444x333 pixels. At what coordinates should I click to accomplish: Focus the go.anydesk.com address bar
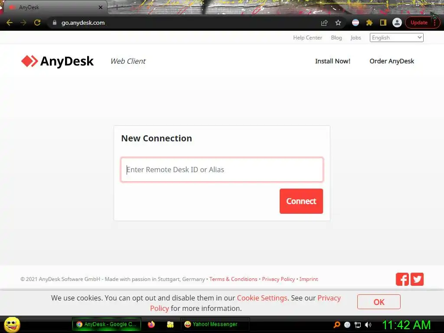coord(181,23)
